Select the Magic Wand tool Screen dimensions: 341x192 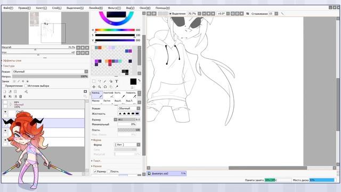tap(105, 81)
